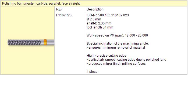Viewport: 188px width, 105px height.
Task: Click the ISO-No 500 103 116102 023 line
Action: (108, 15)
